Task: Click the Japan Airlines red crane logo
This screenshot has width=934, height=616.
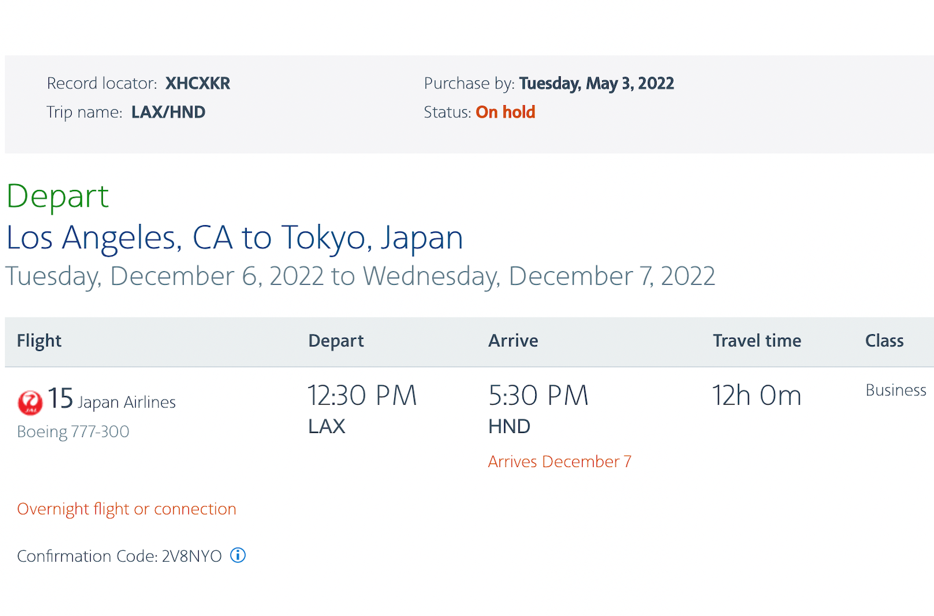Action: point(30,402)
